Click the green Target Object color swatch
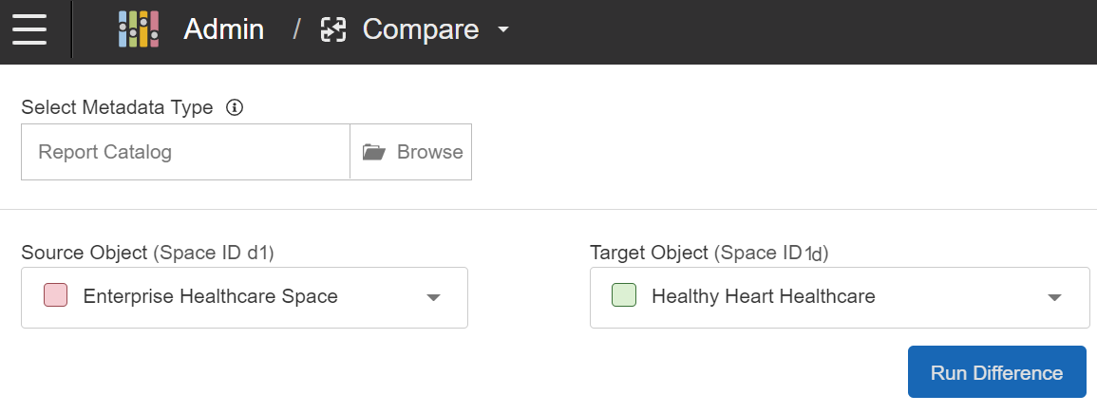The image size is (1097, 414). pyautogui.click(x=624, y=295)
